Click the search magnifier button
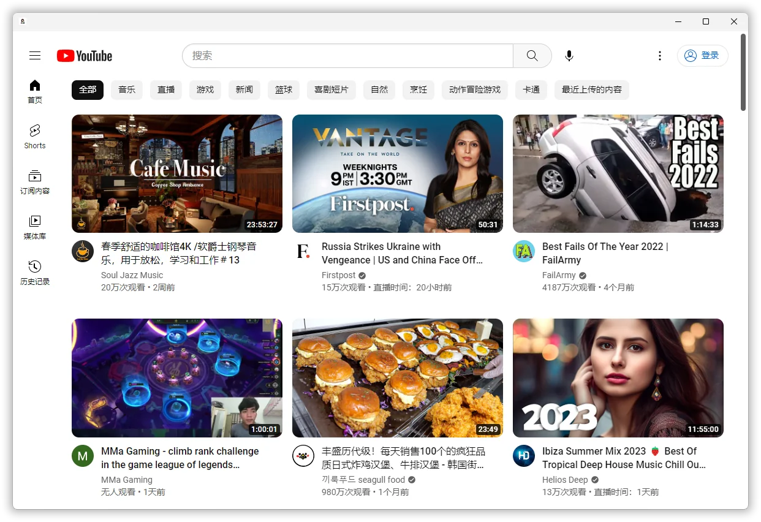 tap(532, 56)
